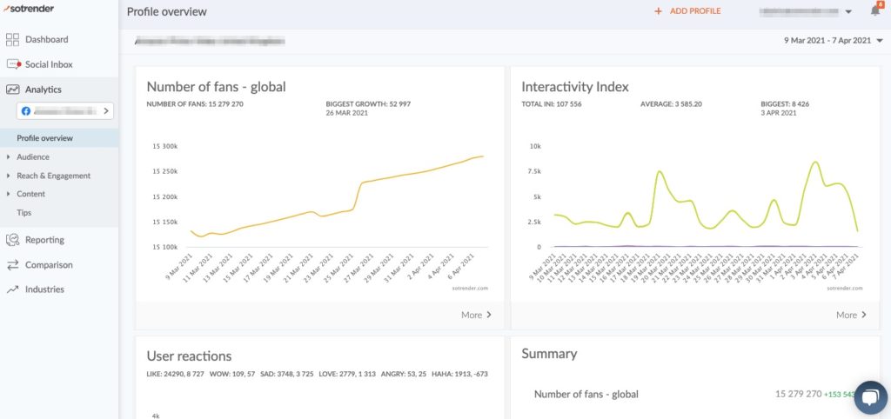Image resolution: width=891 pixels, height=419 pixels.
Task: Click the Sotrender logo
Action: coord(31,9)
